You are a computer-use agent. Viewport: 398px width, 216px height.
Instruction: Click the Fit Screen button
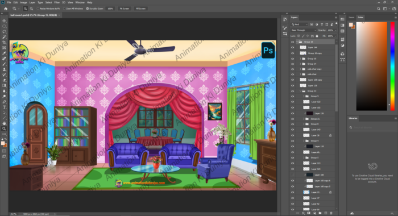click(125, 9)
